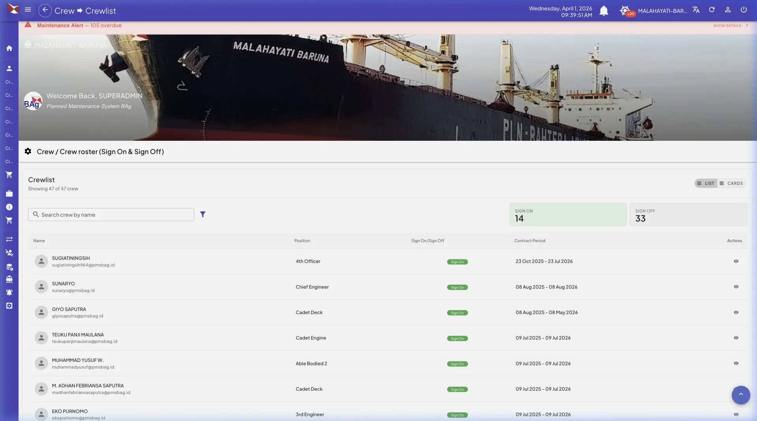Sort by Sign On/Sign Off column header
757x421 pixels.
(x=427, y=240)
